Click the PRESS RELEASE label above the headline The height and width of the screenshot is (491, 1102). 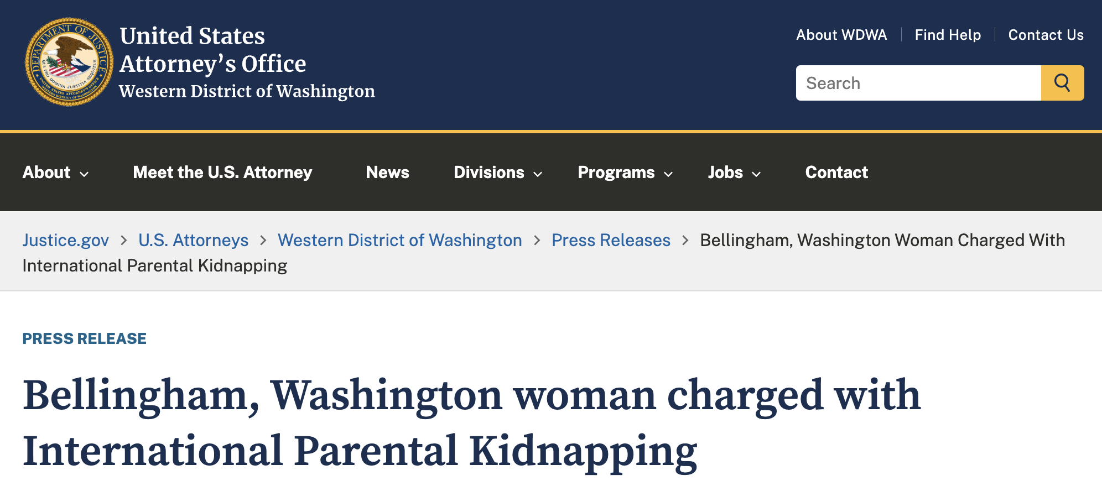[x=85, y=338]
